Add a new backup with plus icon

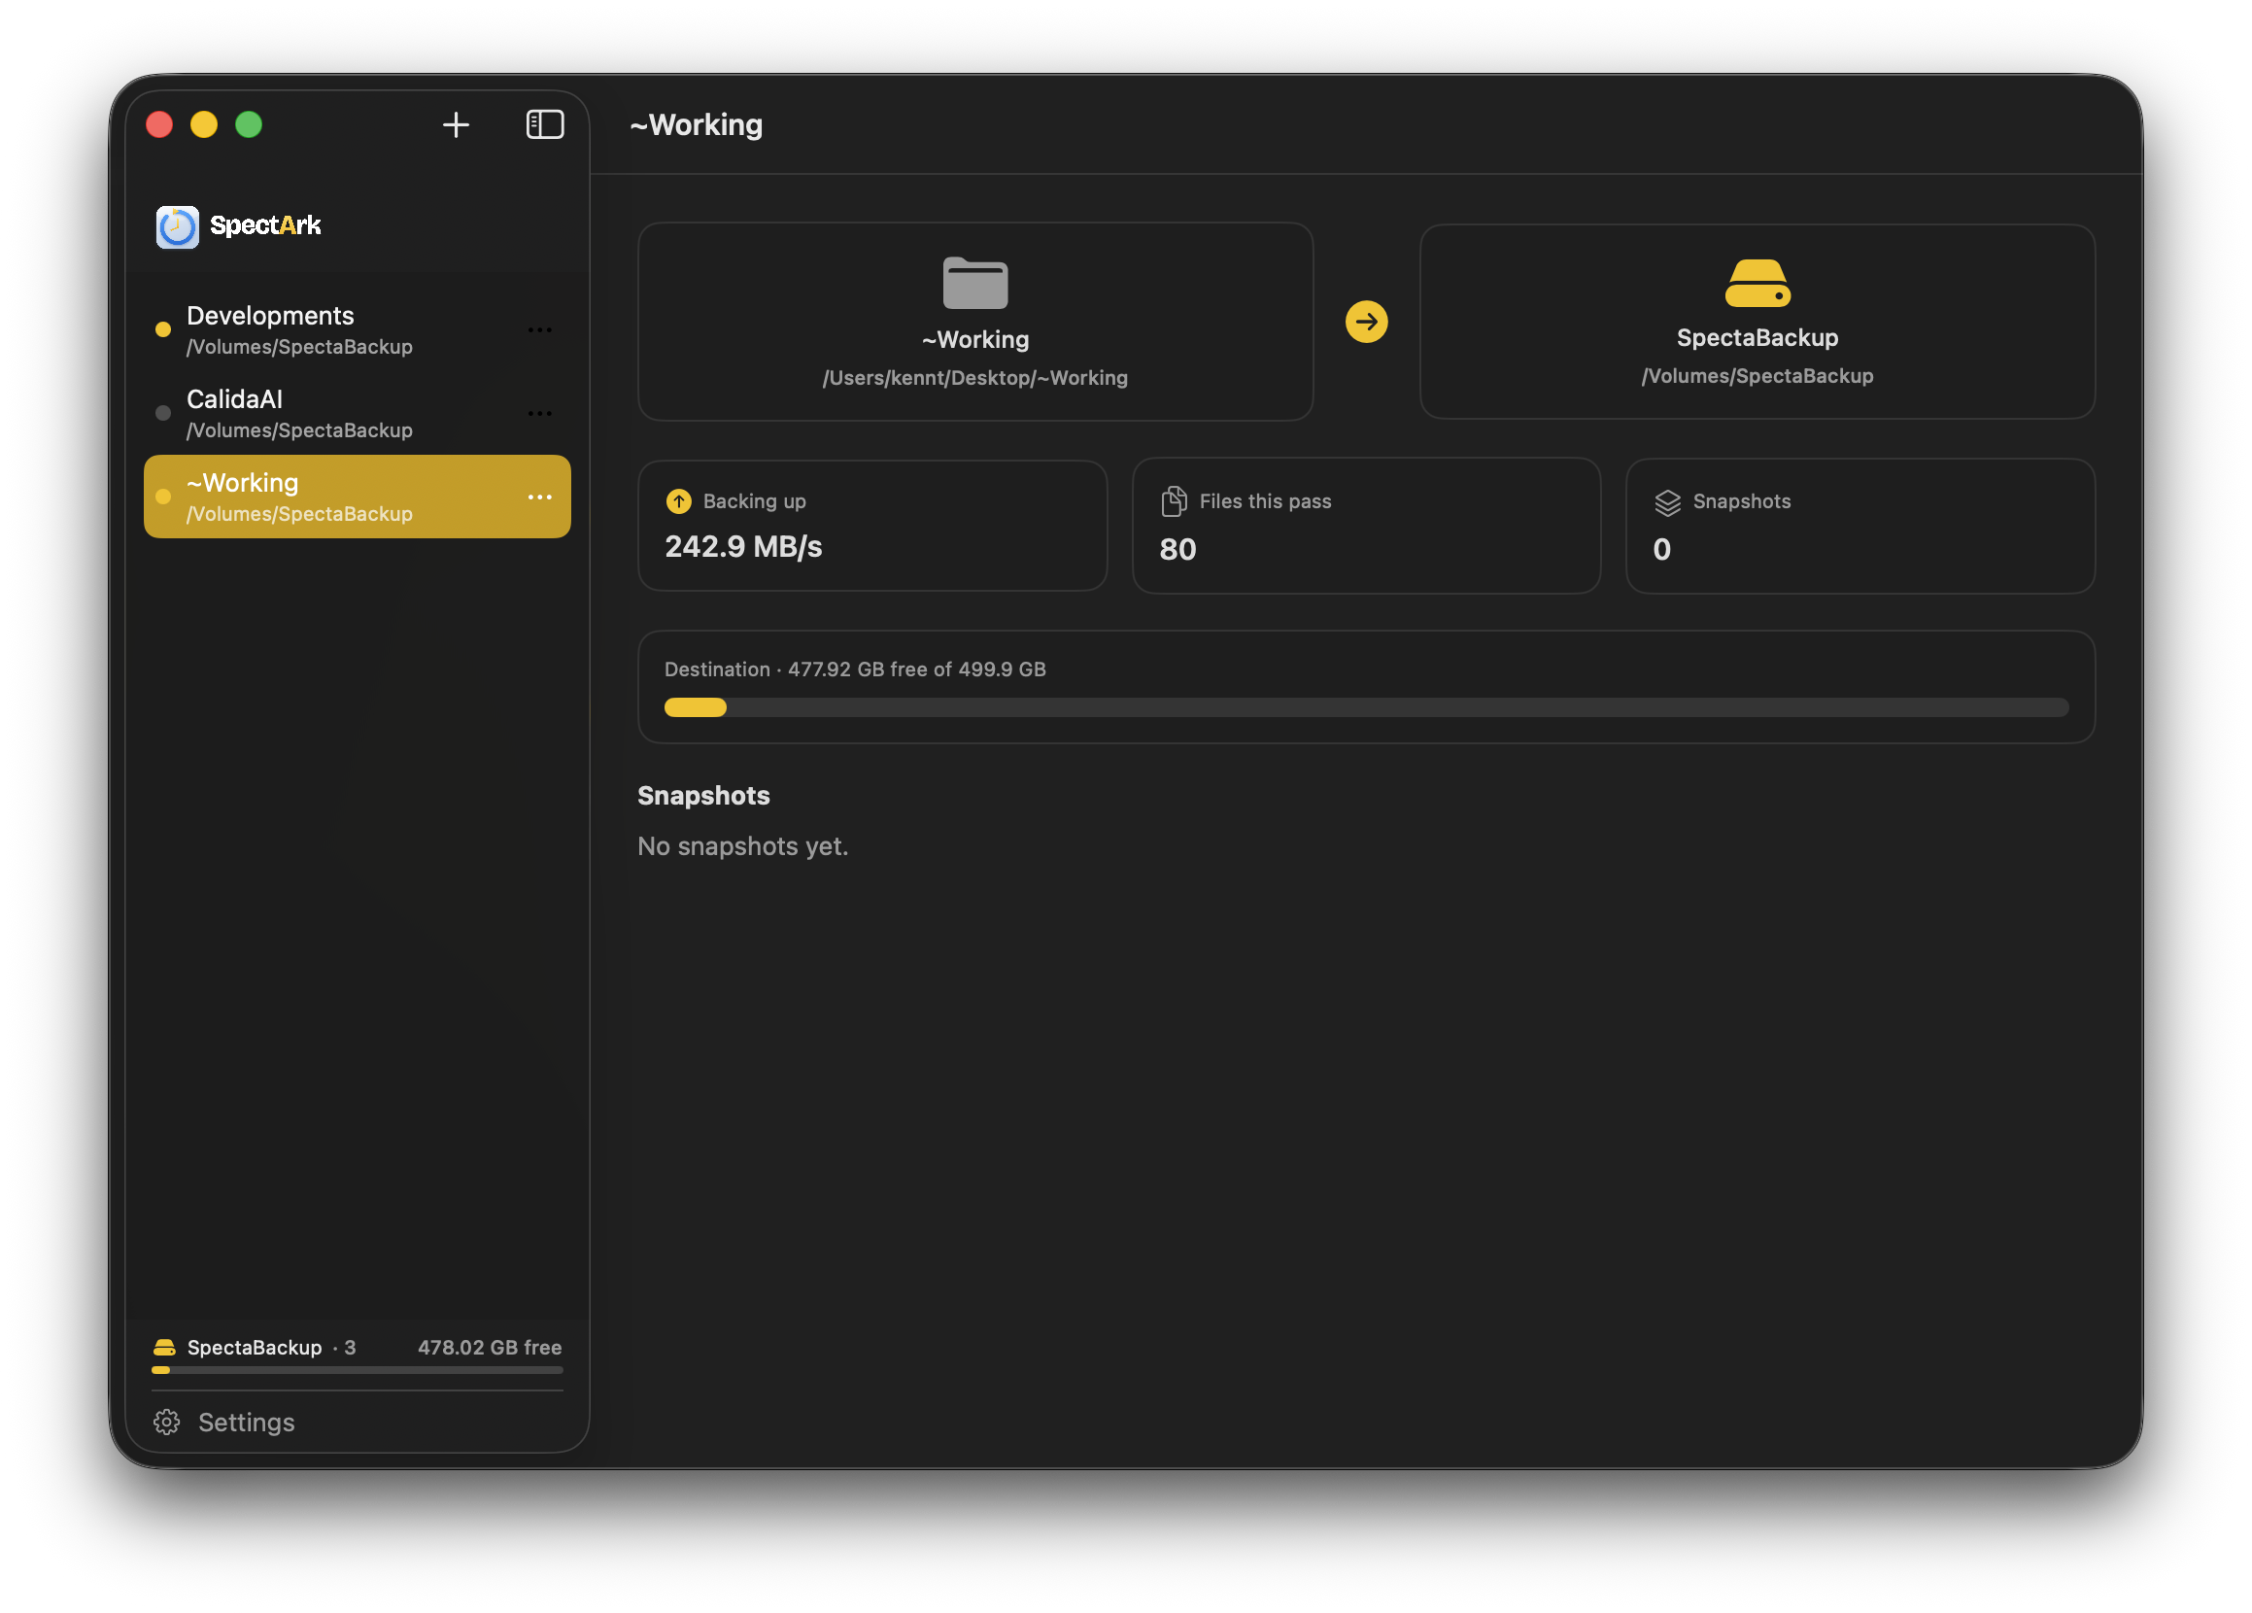pos(456,125)
